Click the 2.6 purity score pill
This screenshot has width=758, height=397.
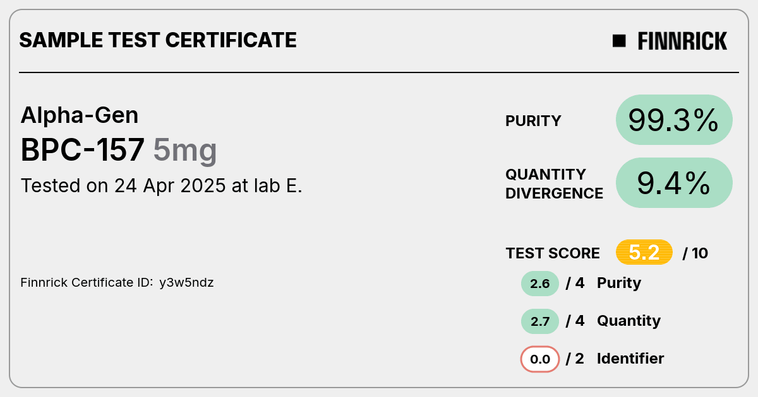[540, 284]
